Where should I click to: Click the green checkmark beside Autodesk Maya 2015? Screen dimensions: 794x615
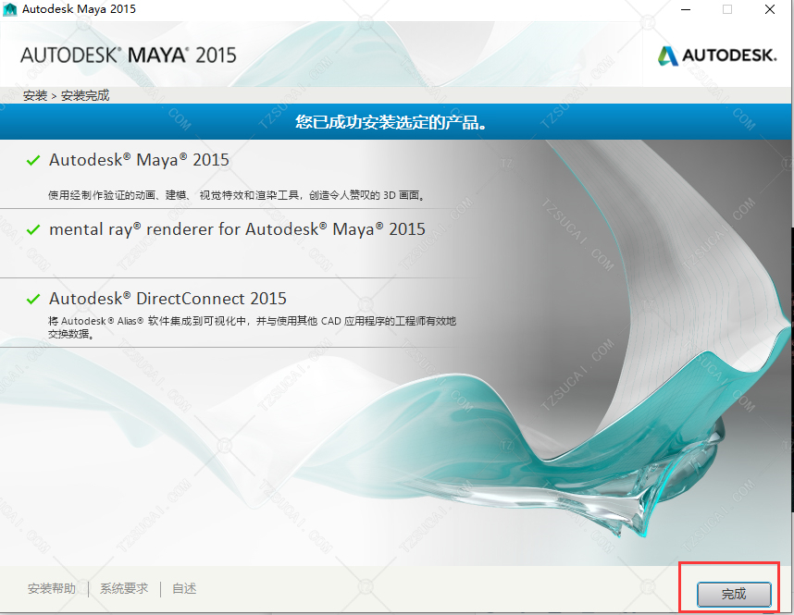tap(33, 161)
